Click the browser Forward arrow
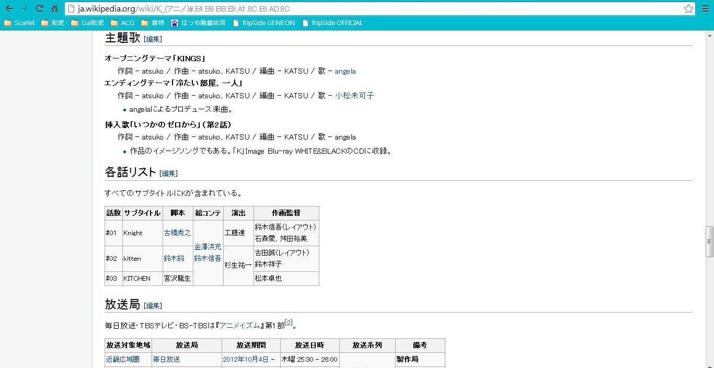714x368 pixels. point(24,8)
